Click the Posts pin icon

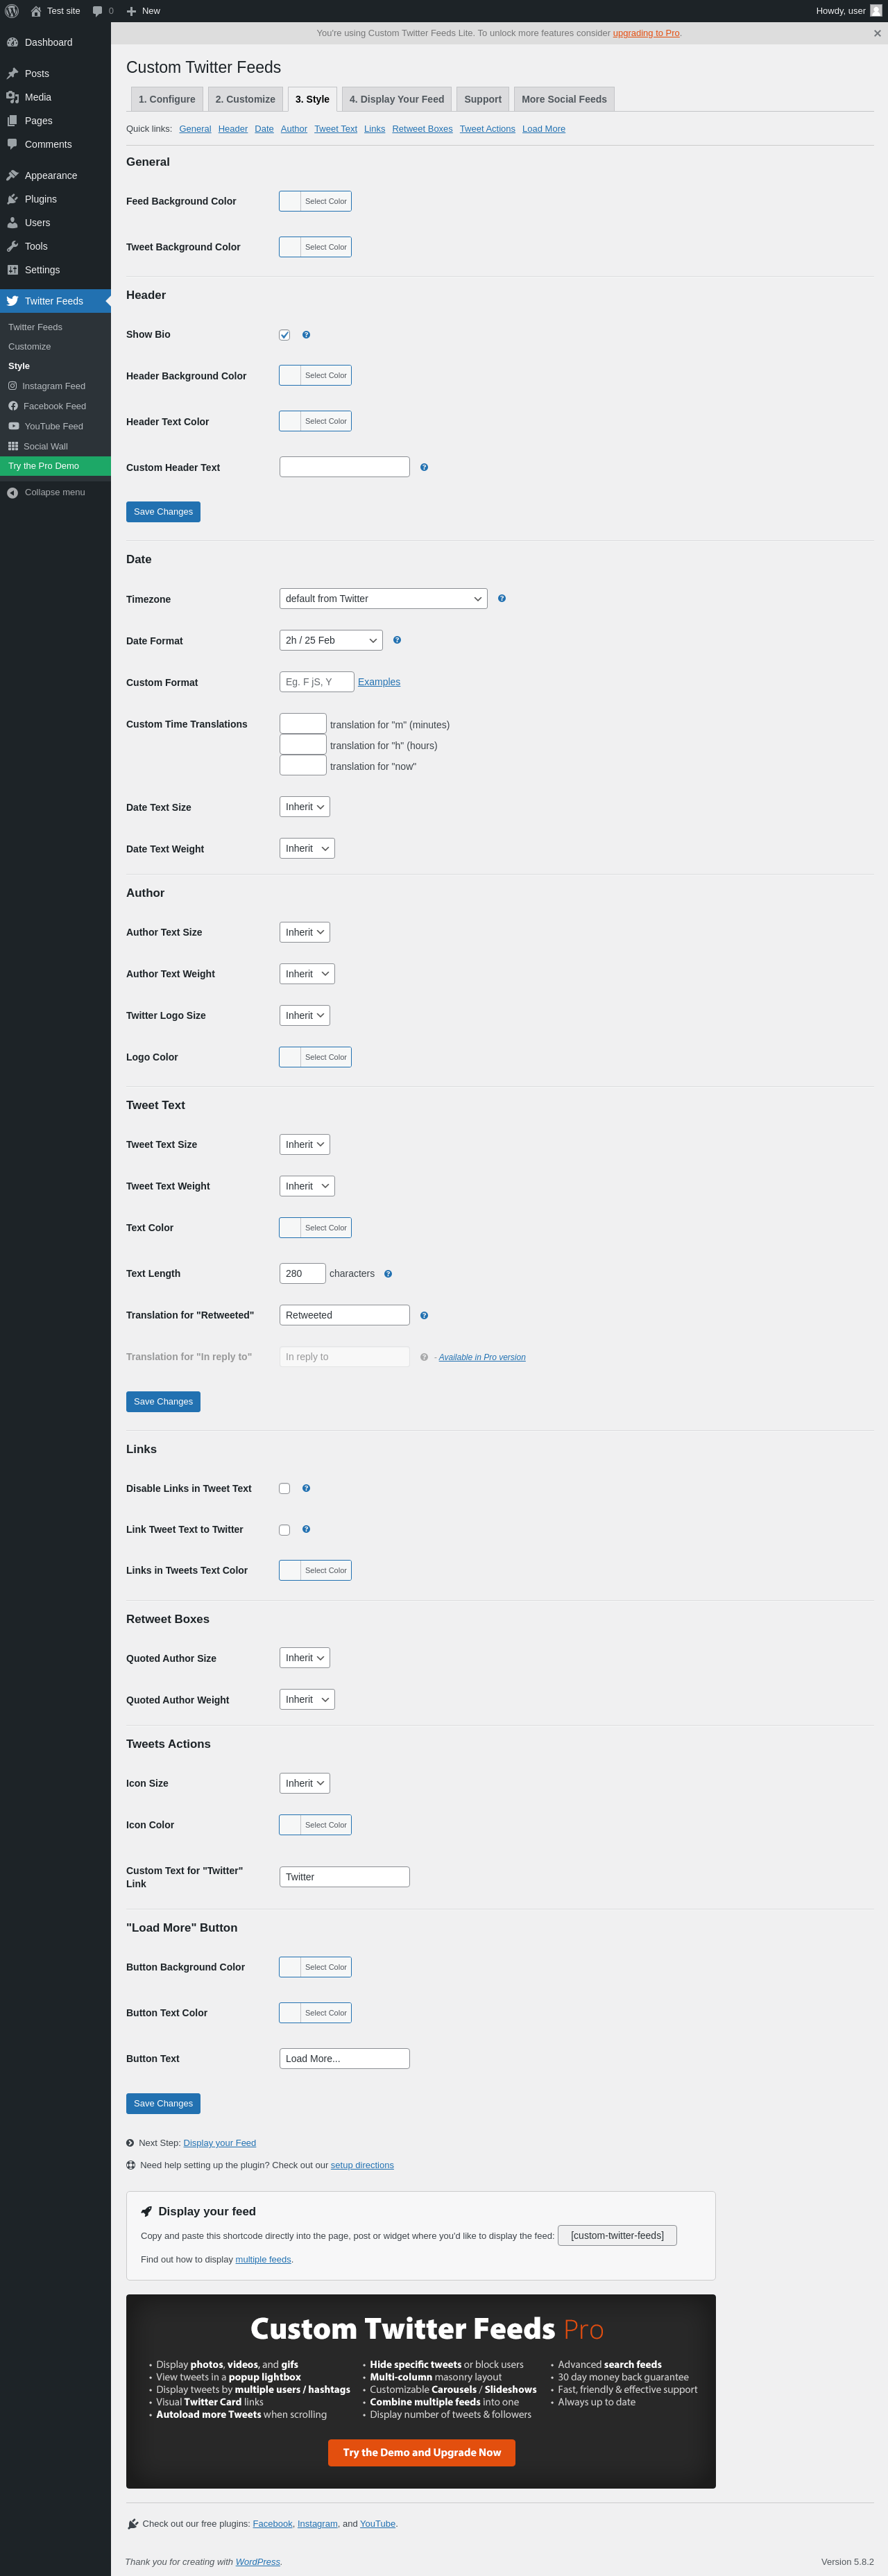13,74
